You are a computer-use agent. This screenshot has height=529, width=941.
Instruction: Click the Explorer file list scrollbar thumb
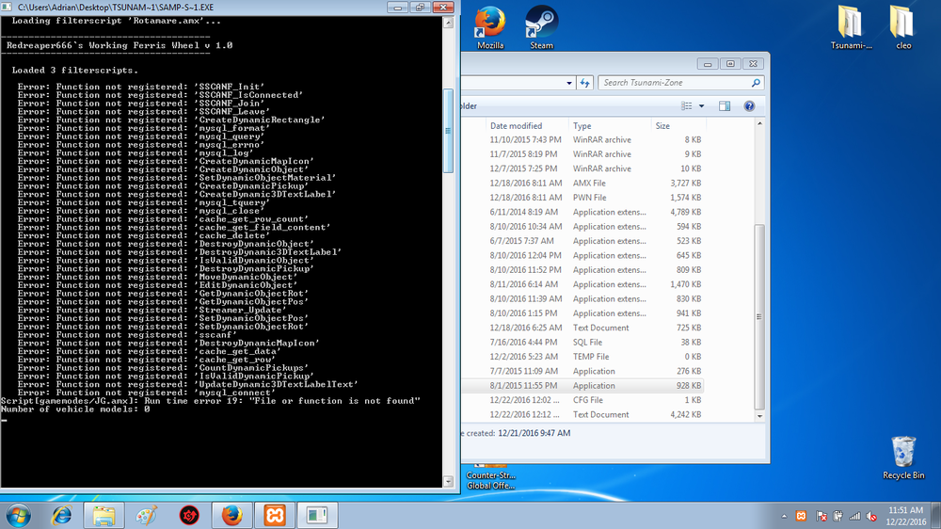pyautogui.click(x=759, y=316)
